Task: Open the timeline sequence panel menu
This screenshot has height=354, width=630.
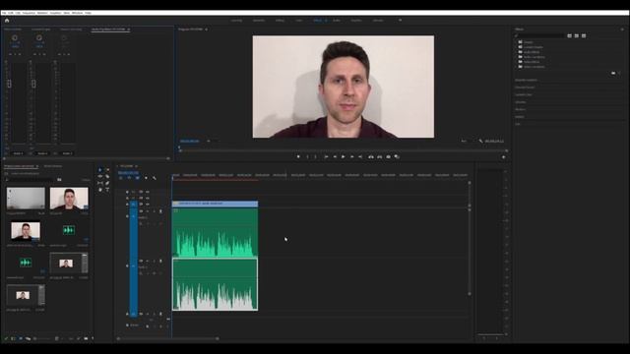Action: 137,166
